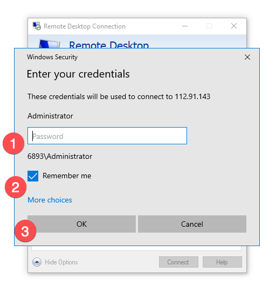The height and width of the screenshot is (294, 276).
Task: Expand More choices for other accounts
Action: tap(50, 200)
